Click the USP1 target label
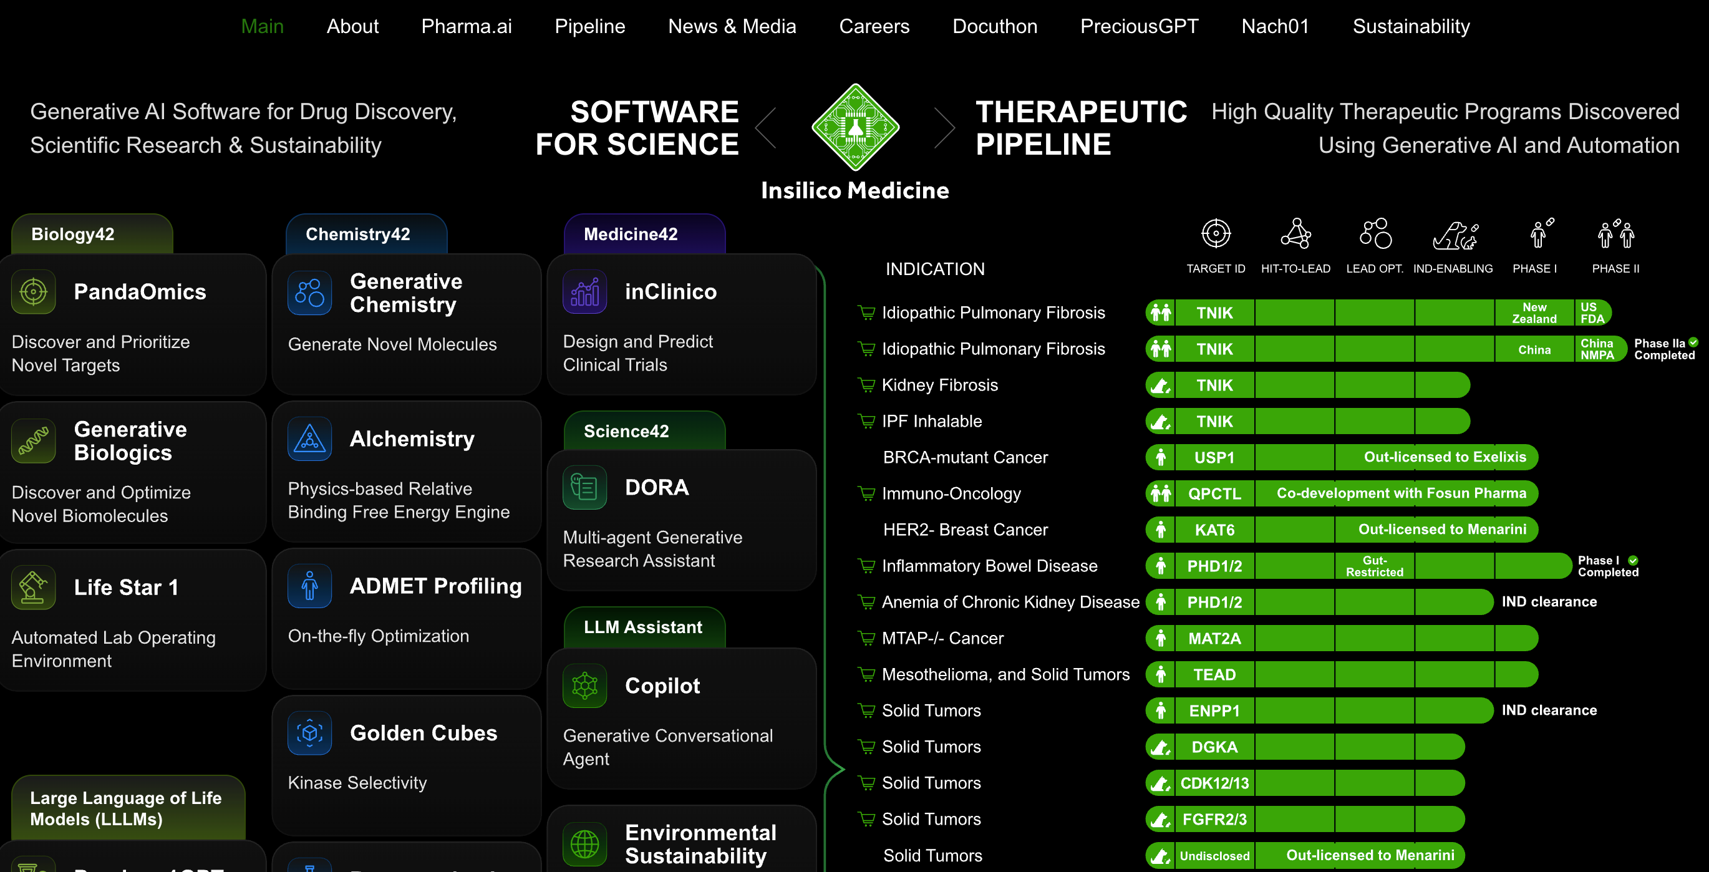Image resolution: width=1709 pixels, height=872 pixels. pyautogui.click(x=1214, y=457)
